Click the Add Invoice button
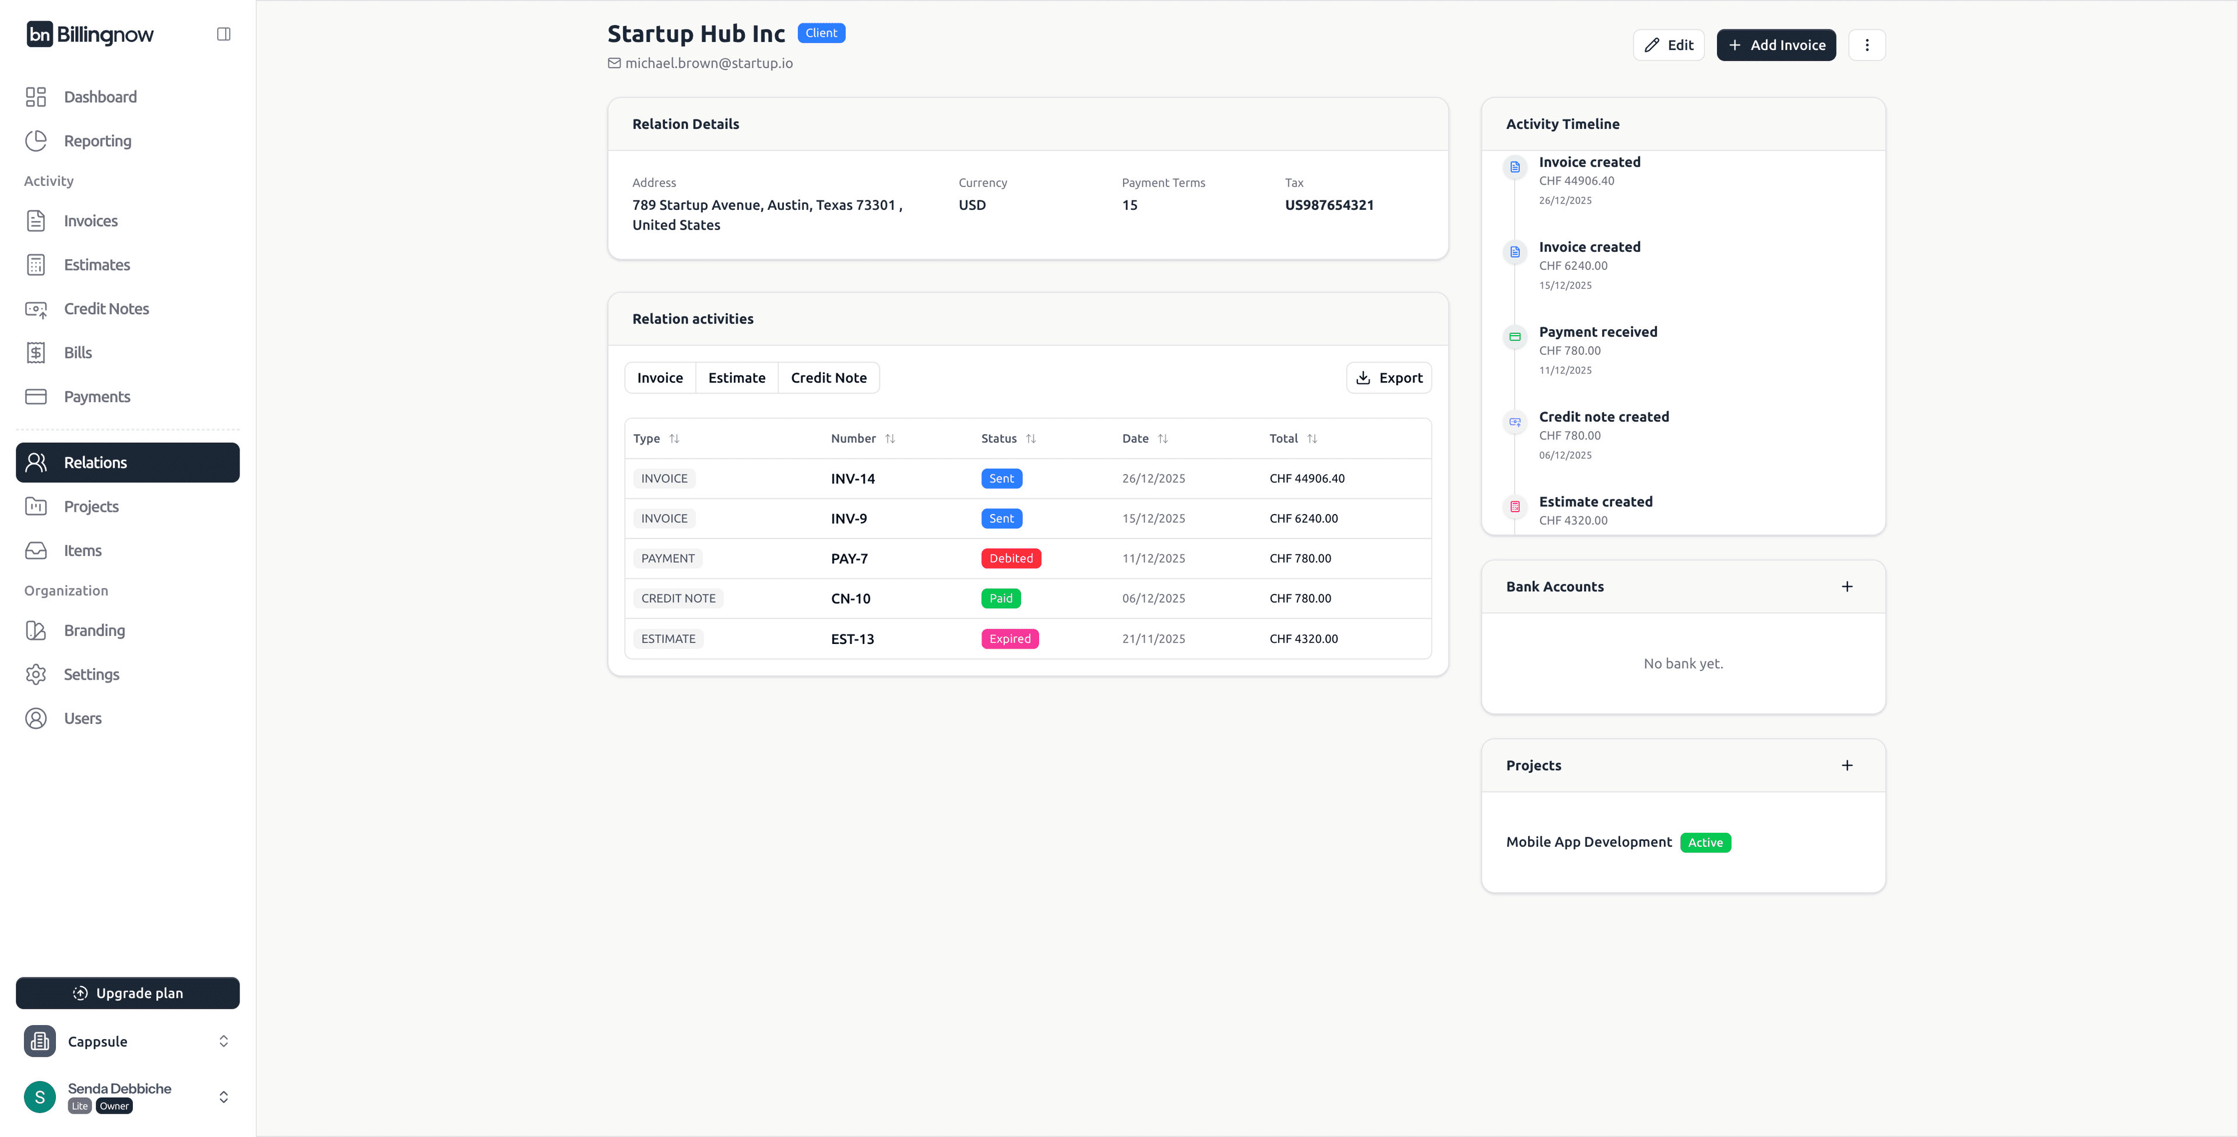This screenshot has width=2238, height=1137. [1776, 45]
